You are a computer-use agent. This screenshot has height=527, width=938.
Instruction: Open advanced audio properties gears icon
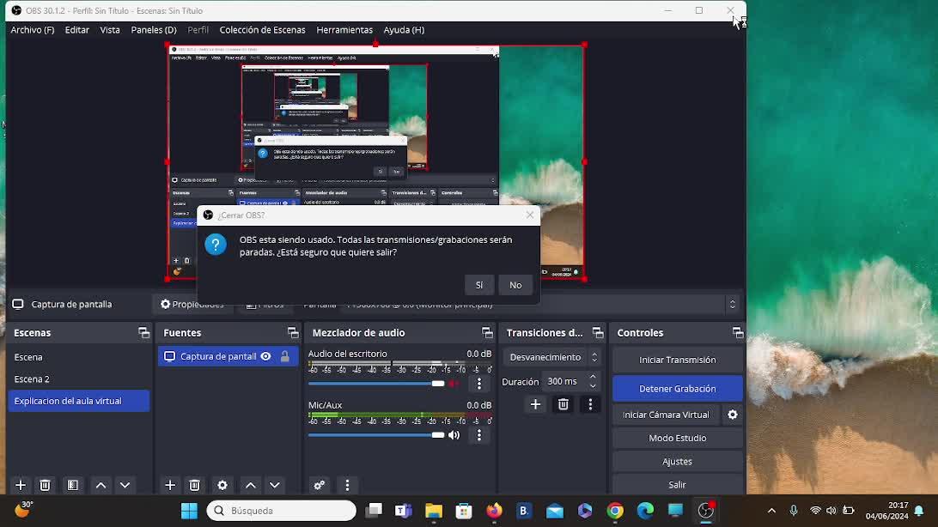(320, 485)
